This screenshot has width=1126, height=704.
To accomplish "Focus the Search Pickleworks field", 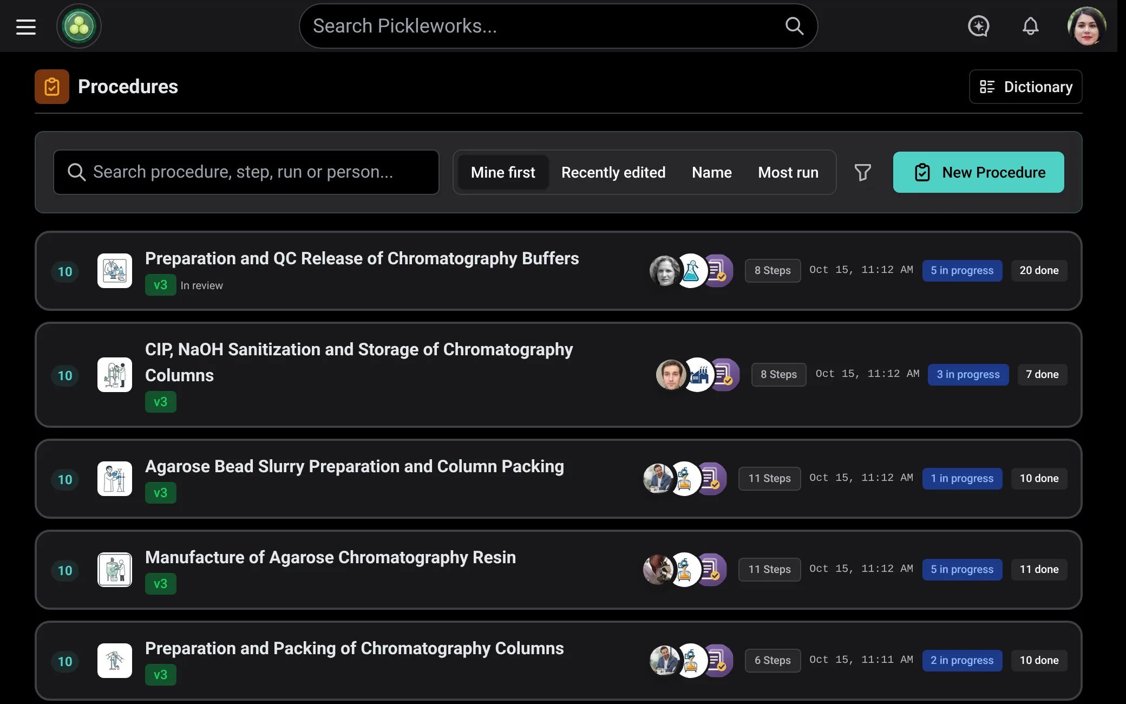I will click(558, 26).
